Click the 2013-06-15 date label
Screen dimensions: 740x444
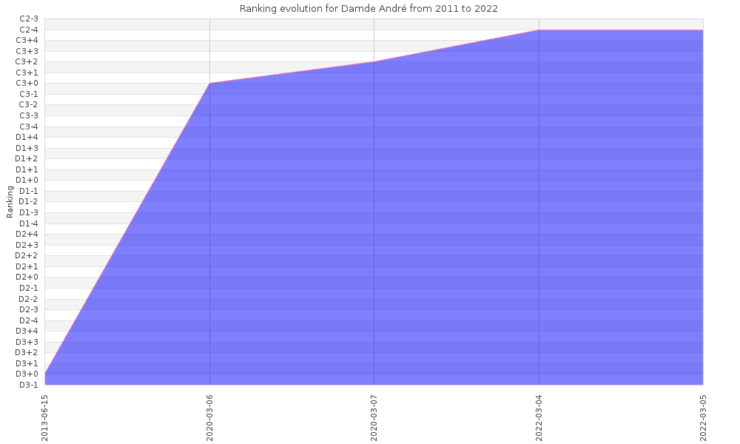point(45,416)
